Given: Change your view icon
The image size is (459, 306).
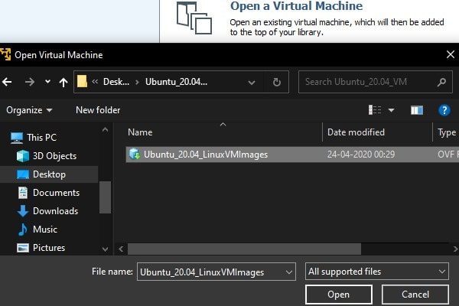Looking at the screenshot, I should (x=375, y=110).
